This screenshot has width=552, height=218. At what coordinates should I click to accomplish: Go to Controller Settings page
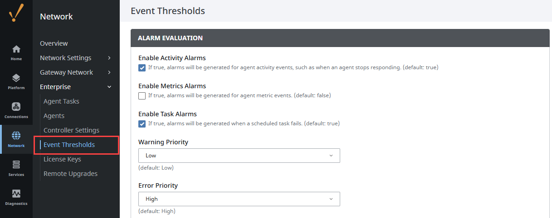(x=71, y=130)
